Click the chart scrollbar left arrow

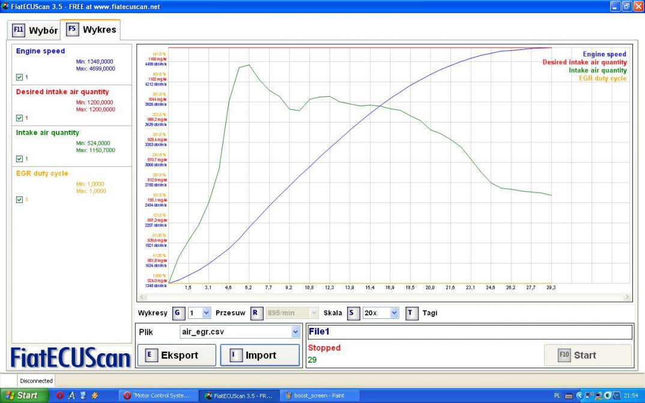coord(142,297)
